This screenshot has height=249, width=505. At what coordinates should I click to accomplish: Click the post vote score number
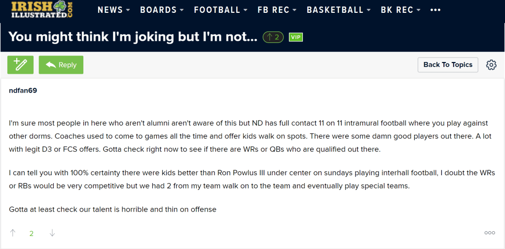click(x=32, y=233)
